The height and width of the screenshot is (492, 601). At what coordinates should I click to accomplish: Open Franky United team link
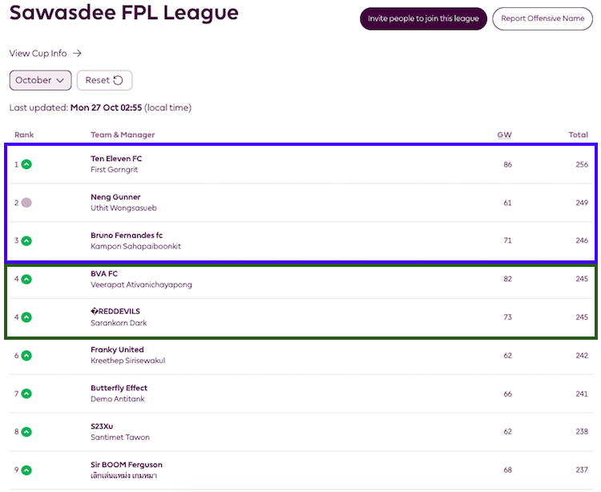tap(117, 349)
